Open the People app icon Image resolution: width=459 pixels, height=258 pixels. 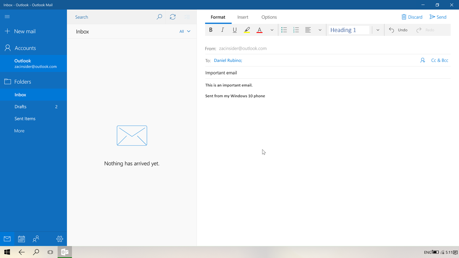point(36,239)
